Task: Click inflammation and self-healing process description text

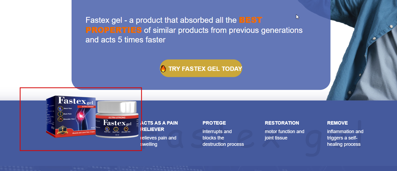Action: tap(345, 138)
